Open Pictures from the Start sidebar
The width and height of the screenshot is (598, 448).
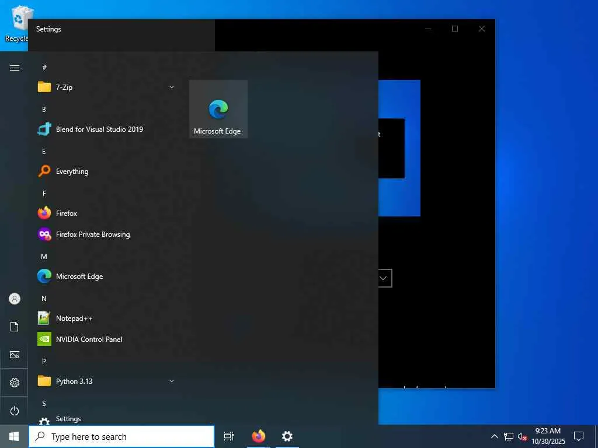click(x=15, y=355)
